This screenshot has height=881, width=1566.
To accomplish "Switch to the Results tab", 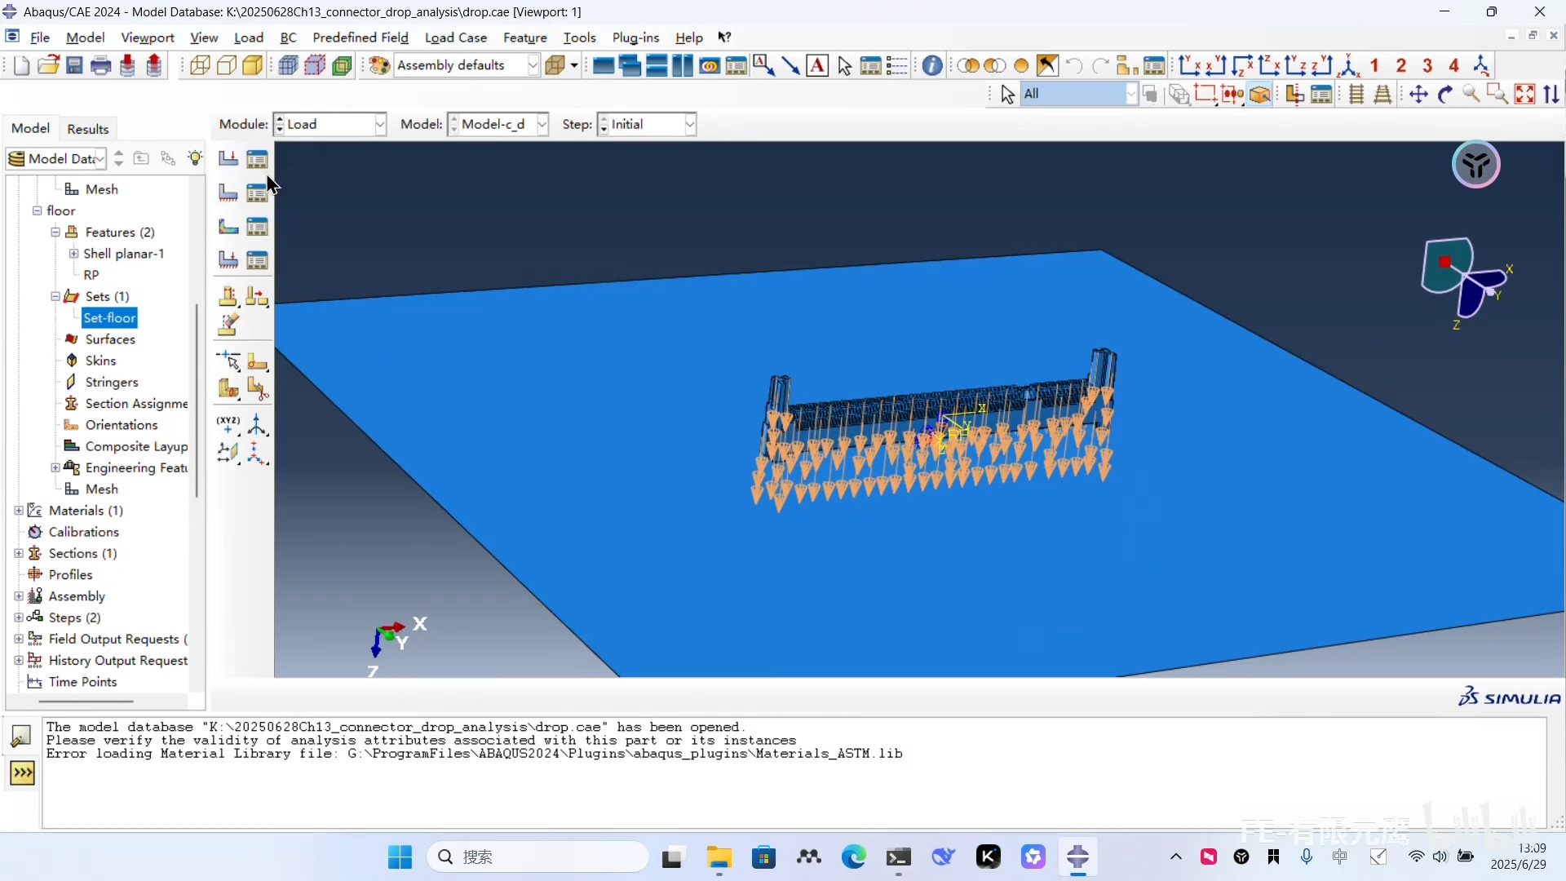I will (87, 129).
